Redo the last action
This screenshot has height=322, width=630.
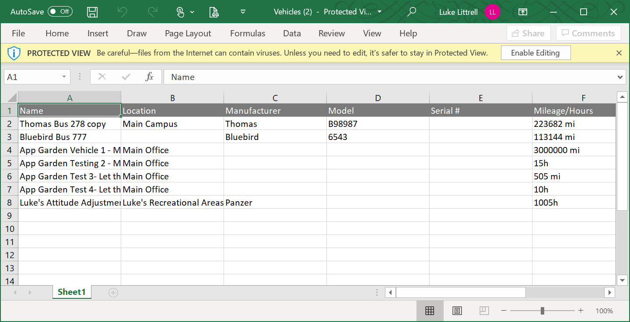(151, 12)
